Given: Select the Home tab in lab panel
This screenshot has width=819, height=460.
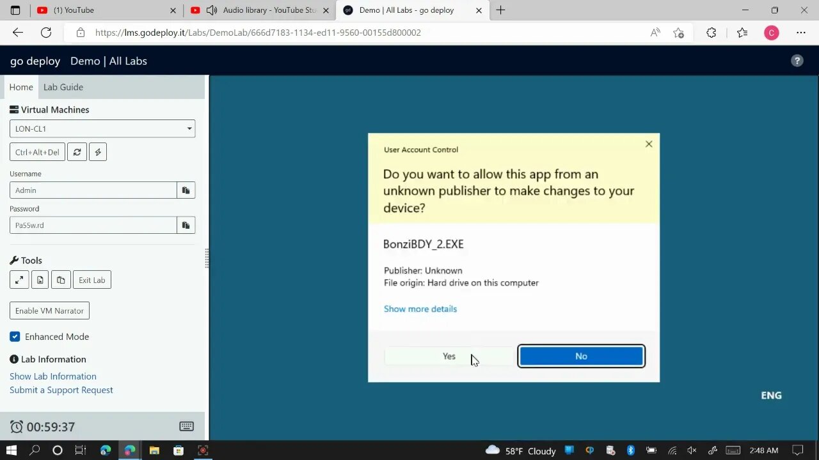Looking at the screenshot, I should pyautogui.click(x=21, y=87).
